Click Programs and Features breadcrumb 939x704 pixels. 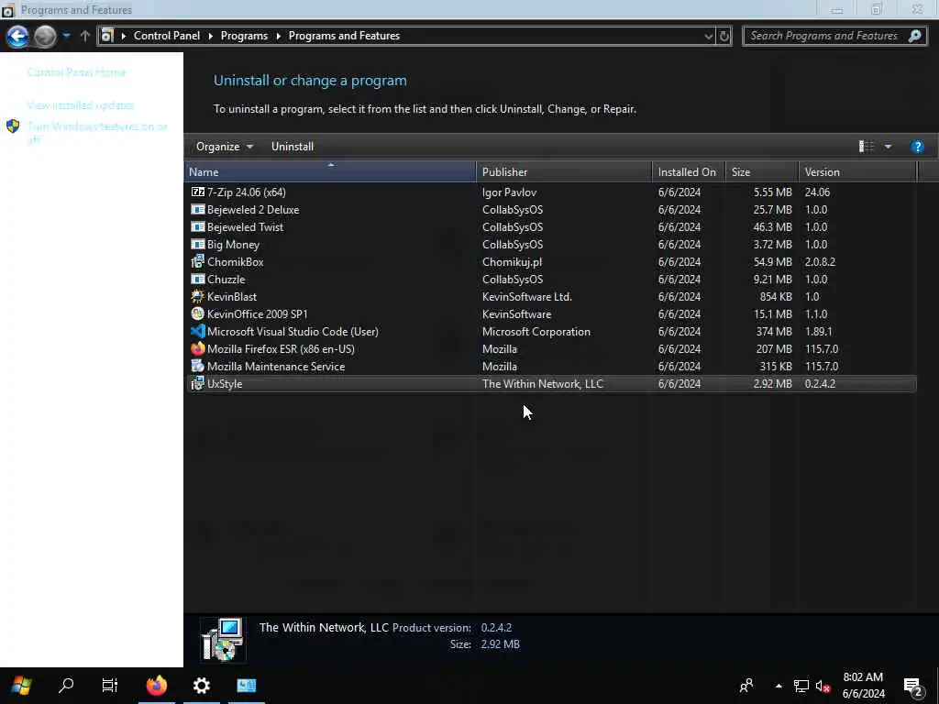[x=345, y=36]
